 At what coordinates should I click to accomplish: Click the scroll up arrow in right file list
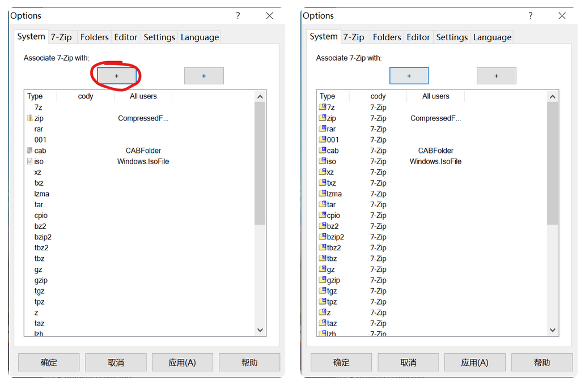553,97
